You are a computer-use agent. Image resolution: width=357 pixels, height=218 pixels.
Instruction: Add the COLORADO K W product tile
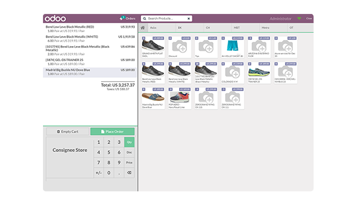[x=232, y=73]
